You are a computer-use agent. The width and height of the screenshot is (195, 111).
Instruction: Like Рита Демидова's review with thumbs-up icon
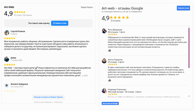coord(110,51)
